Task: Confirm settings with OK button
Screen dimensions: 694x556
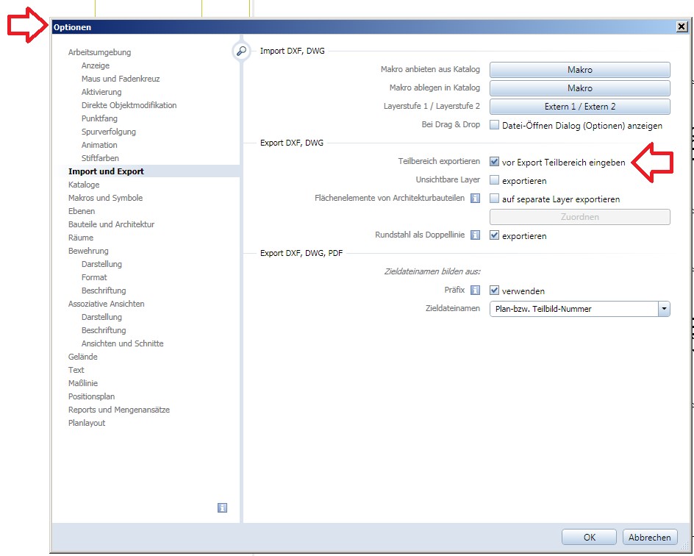Action: pyautogui.click(x=589, y=537)
